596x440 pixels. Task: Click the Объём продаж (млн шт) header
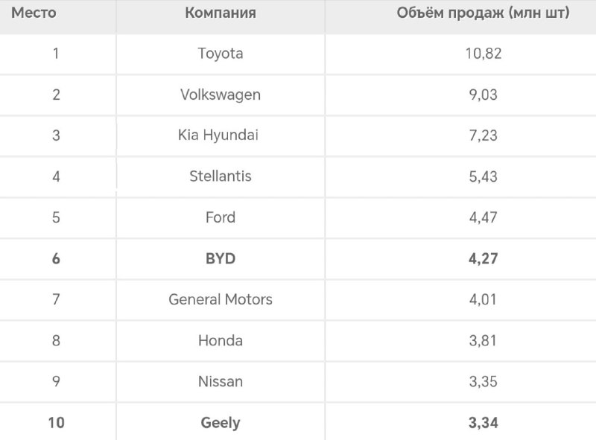click(x=483, y=13)
